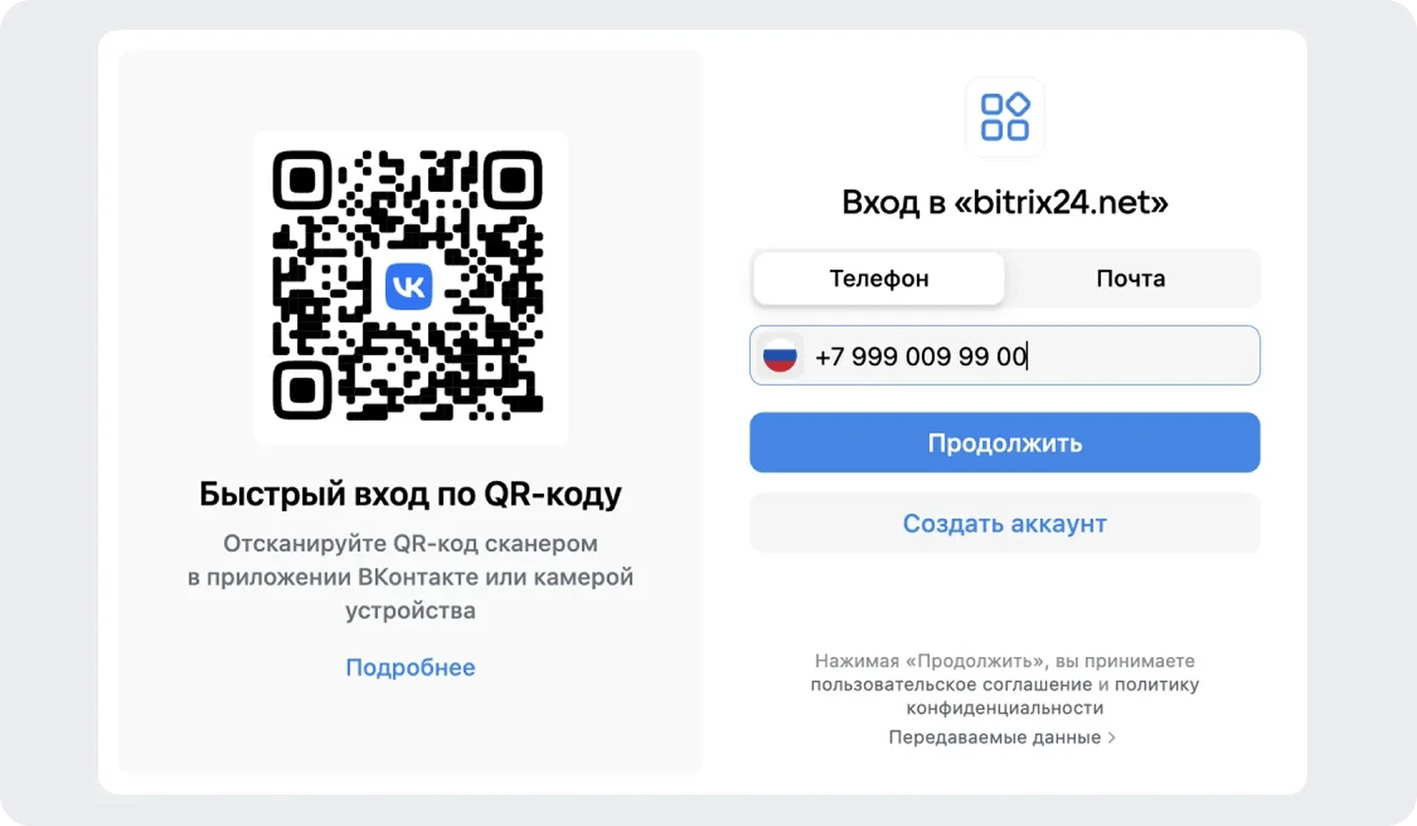The height and width of the screenshot is (826, 1417).
Task: Click the VK logo inside the QR code
Action: coord(408,286)
